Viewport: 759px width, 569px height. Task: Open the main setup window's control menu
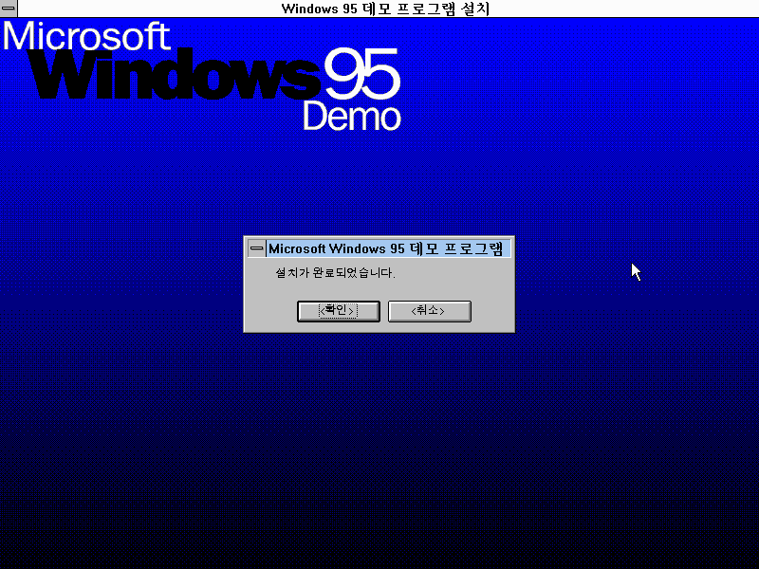9,9
